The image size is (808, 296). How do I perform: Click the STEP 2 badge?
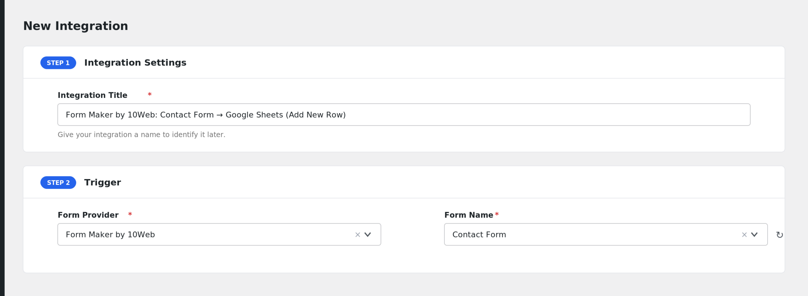58,183
